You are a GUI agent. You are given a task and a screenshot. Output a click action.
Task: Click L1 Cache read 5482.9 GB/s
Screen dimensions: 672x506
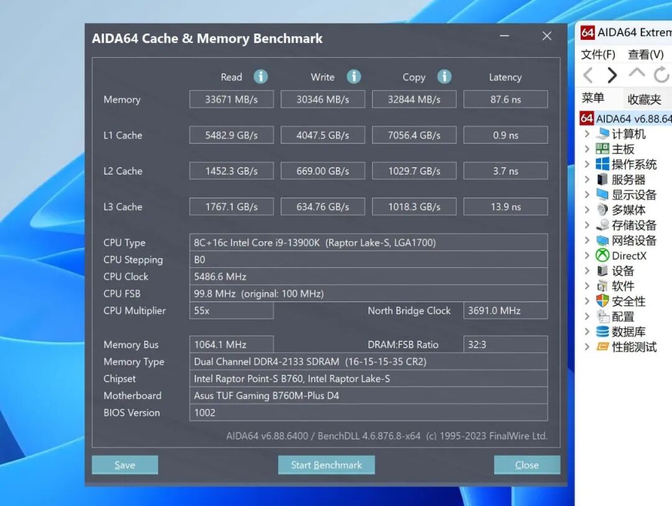click(231, 135)
